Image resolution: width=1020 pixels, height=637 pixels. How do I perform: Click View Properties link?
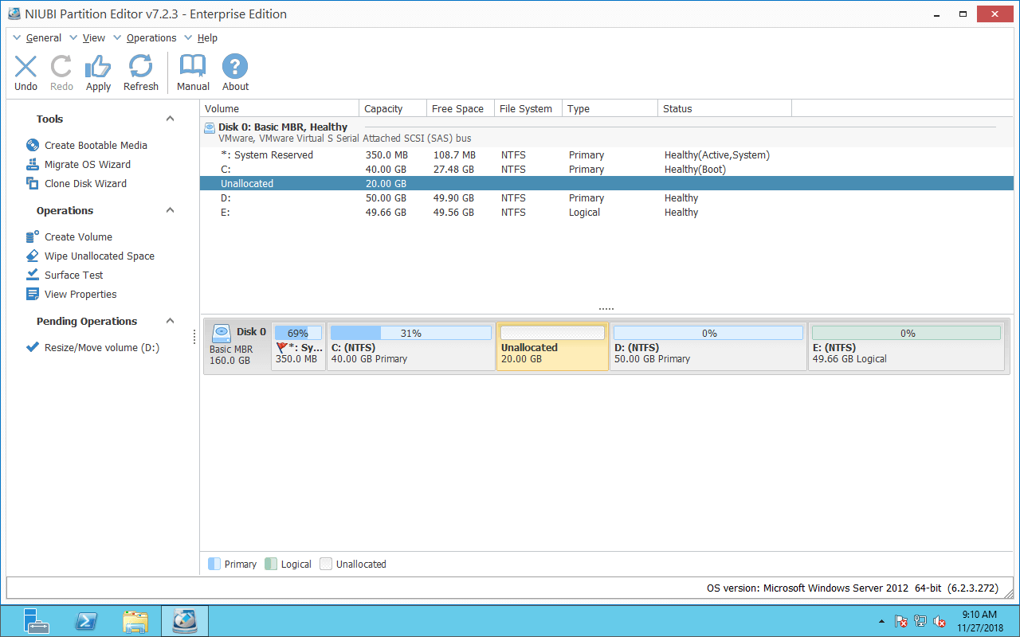coord(80,294)
